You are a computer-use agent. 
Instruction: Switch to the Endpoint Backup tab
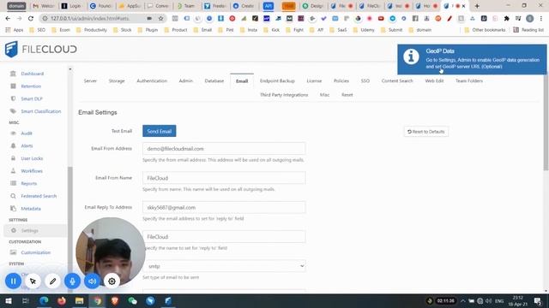click(277, 80)
